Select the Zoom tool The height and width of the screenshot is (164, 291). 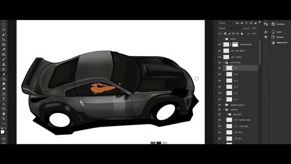pos(4,118)
